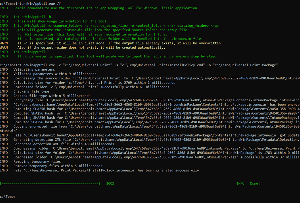300x203 pixels.
Task: Click 'Checked file type within 5 milliseconds'
Action: click(52, 96)
